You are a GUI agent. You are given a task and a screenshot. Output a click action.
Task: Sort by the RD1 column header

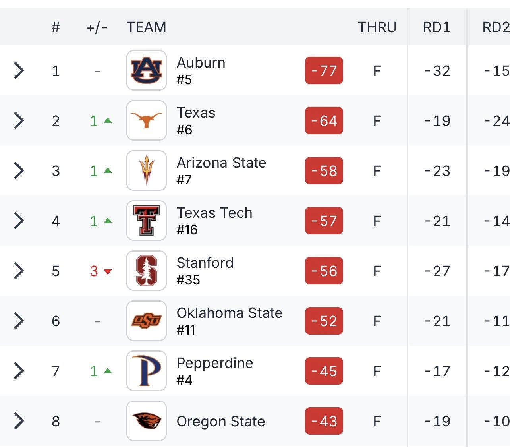(x=436, y=27)
